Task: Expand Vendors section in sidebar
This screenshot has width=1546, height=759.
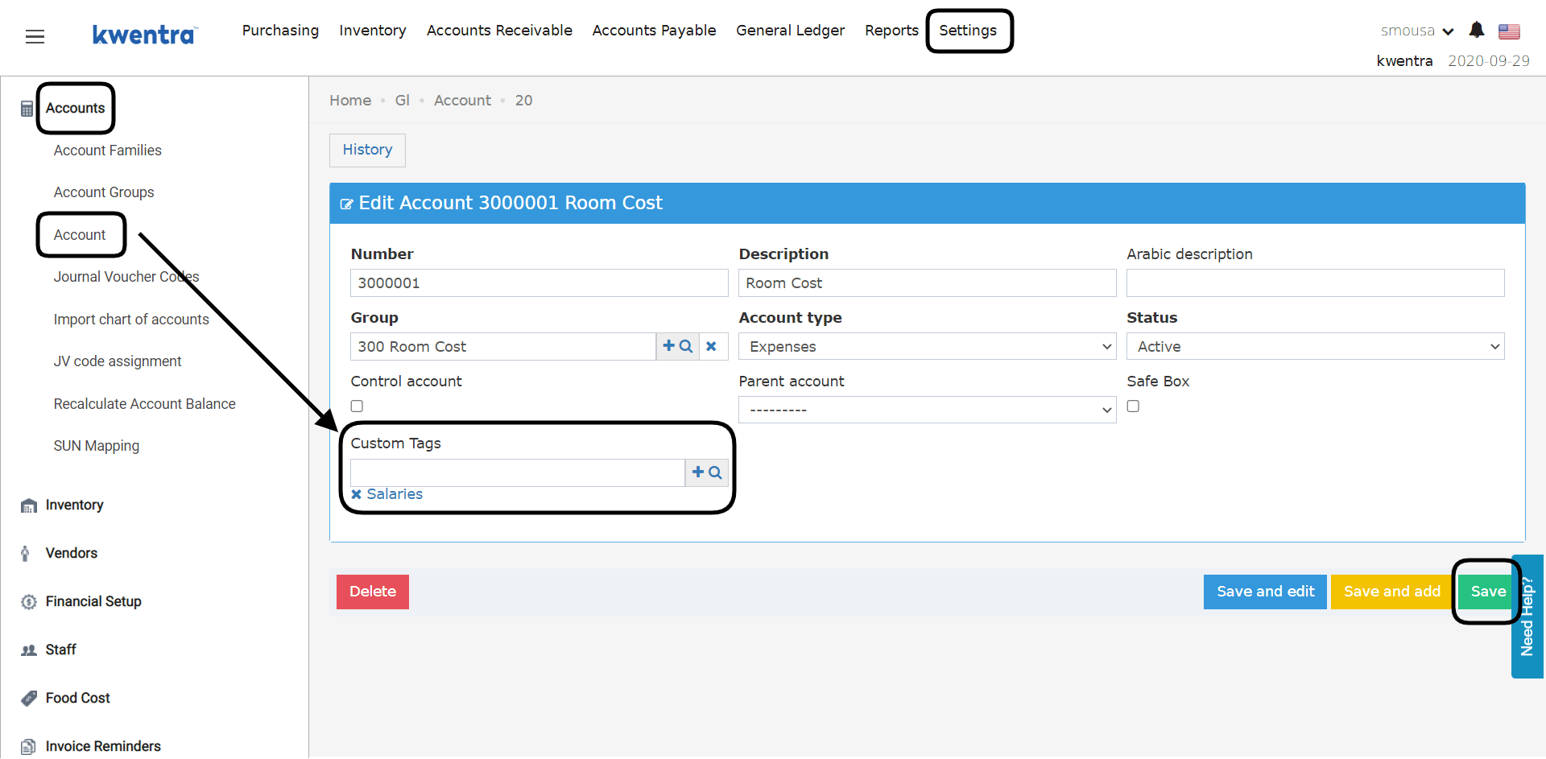Action: click(72, 554)
